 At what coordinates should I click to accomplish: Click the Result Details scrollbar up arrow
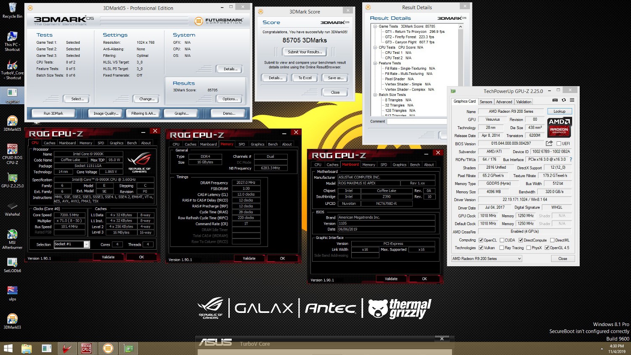click(461, 27)
